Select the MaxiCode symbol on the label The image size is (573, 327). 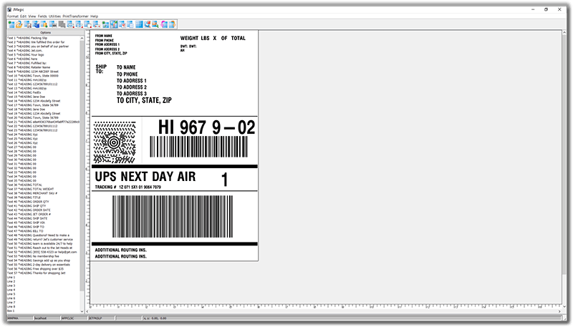(115, 142)
